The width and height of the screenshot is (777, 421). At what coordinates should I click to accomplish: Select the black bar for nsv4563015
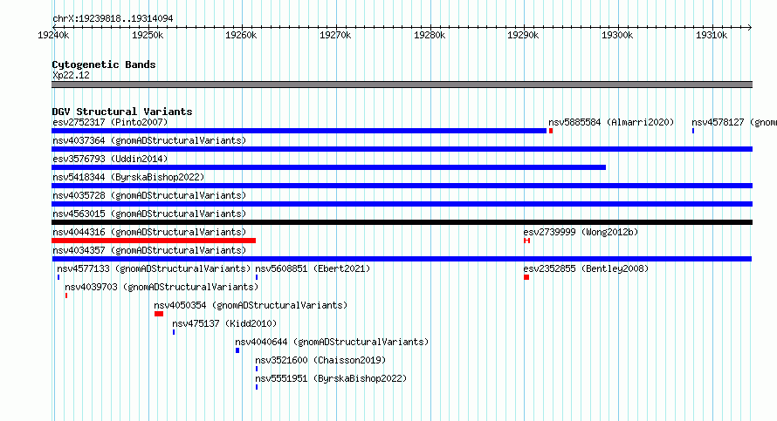pos(402,222)
